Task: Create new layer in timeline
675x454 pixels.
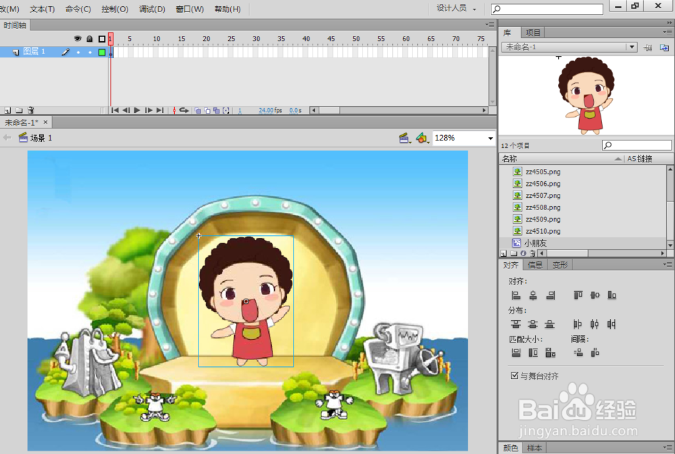Action: pos(7,110)
